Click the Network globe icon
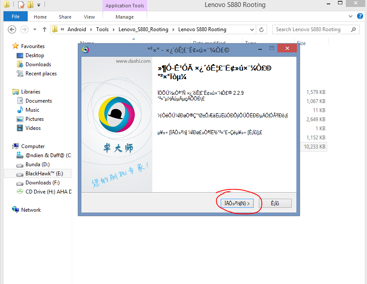Viewport: 367px width, 284px height. (x=16, y=210)
